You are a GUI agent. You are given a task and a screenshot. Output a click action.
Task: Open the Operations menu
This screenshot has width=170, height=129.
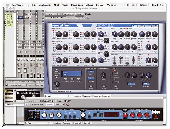pos(77,5)
